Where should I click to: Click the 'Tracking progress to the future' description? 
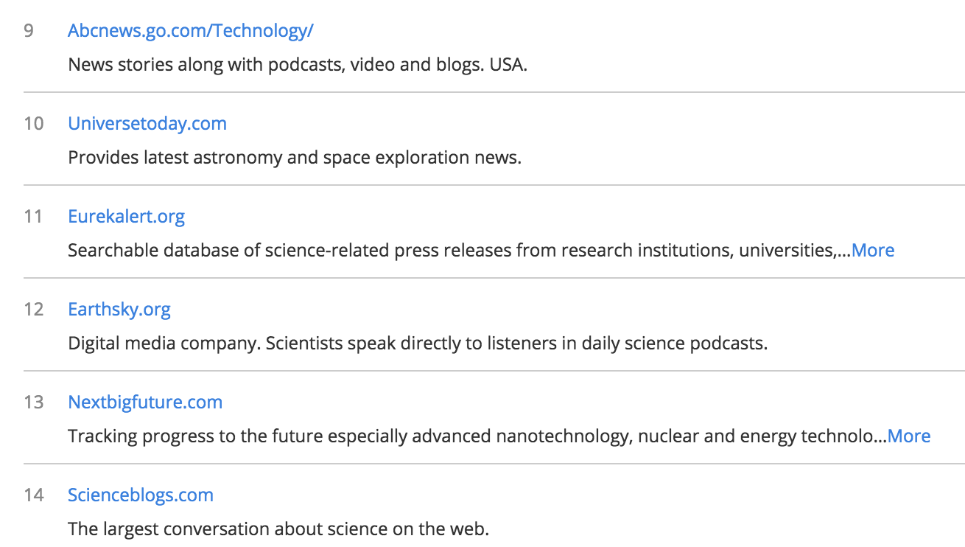pos(476,436)
